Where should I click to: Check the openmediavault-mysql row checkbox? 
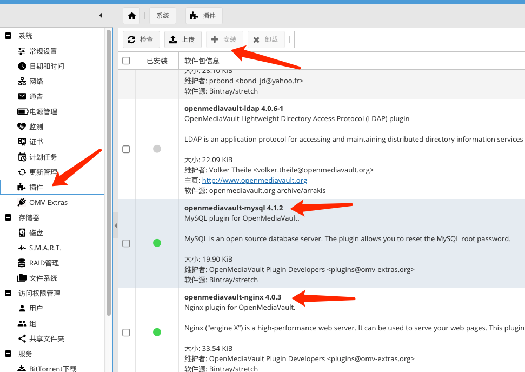click(x=126, y=243)
